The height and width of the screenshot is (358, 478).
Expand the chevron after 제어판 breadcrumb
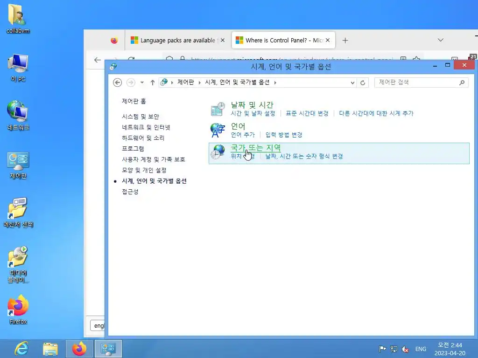(200, 83)
